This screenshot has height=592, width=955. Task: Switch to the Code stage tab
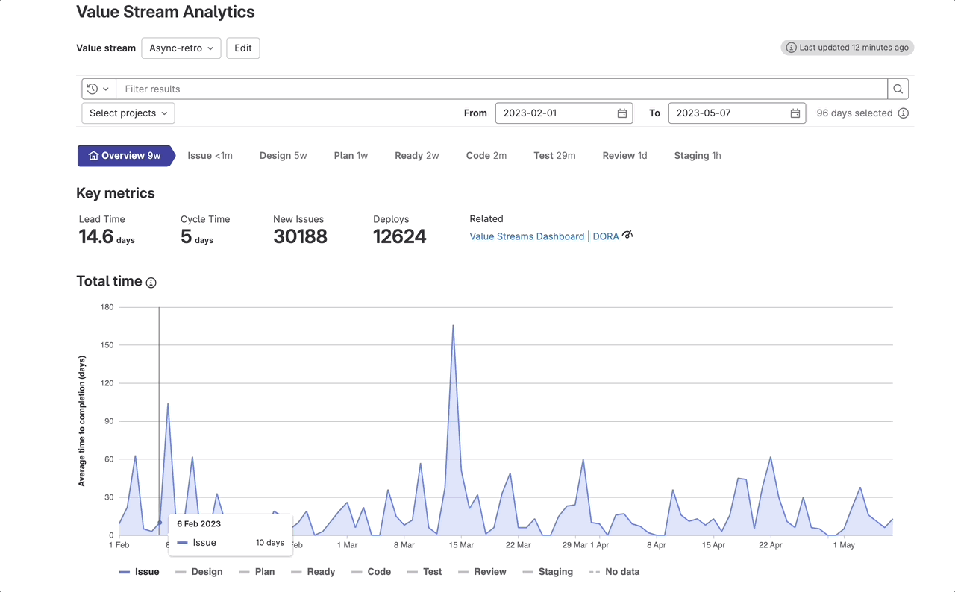[486, 156]
